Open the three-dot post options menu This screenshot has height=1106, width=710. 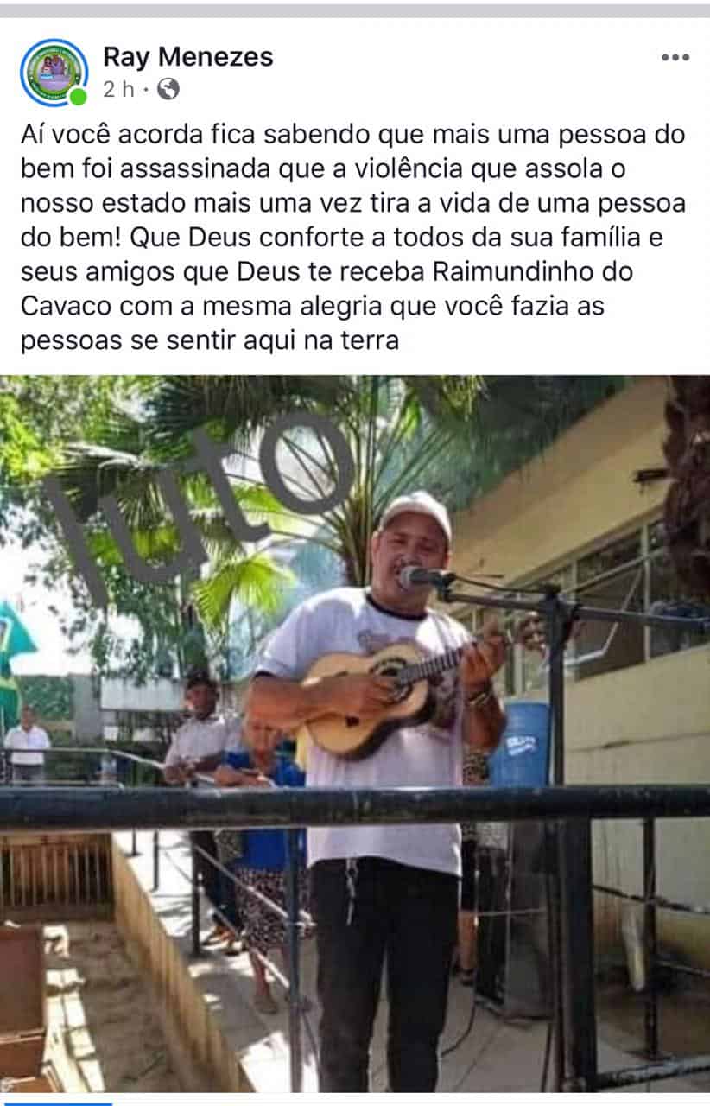tap(675, 58)
